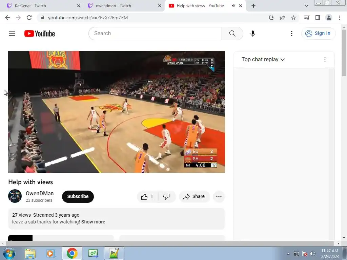Open YouTube settings three-dot menu

pos(292,34)
